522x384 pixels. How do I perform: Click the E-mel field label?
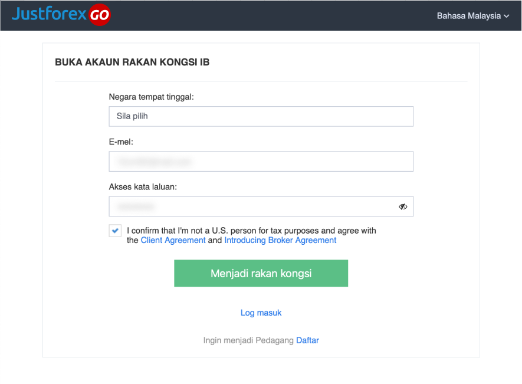121,142
